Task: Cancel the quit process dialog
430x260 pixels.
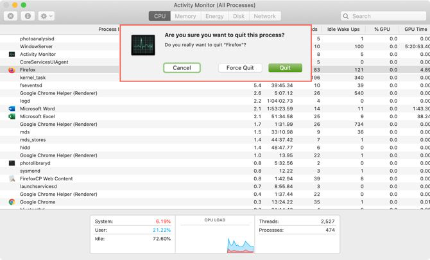Action: click(x=182, y=68)
